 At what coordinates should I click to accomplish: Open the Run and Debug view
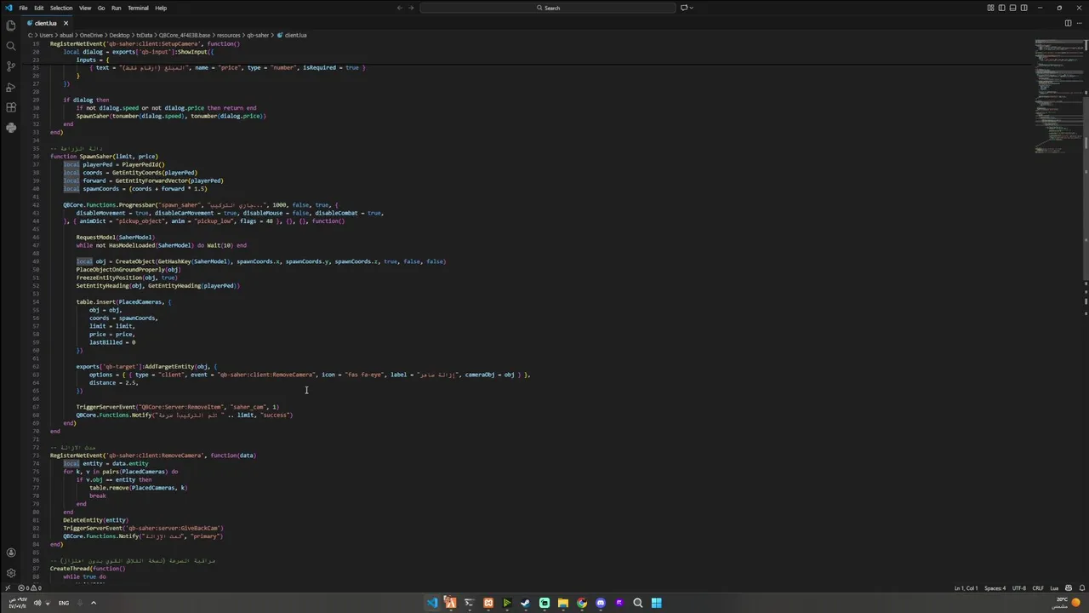[x=10, y=87]
